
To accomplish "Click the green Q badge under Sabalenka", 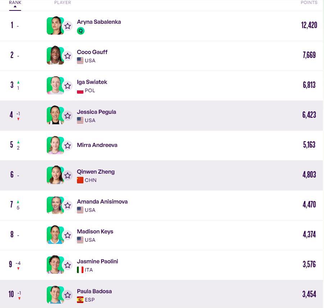I will (81, 31).
